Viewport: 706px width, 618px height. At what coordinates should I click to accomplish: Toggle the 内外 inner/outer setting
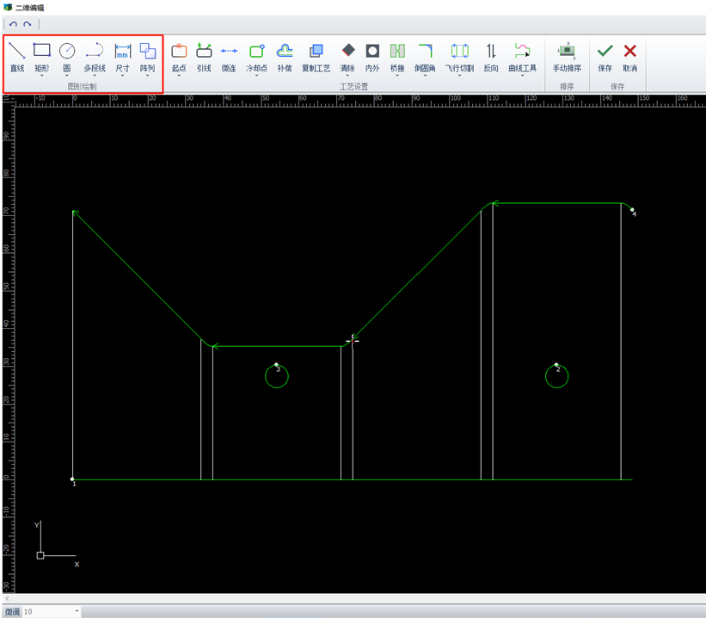click(x=372, y=57)
